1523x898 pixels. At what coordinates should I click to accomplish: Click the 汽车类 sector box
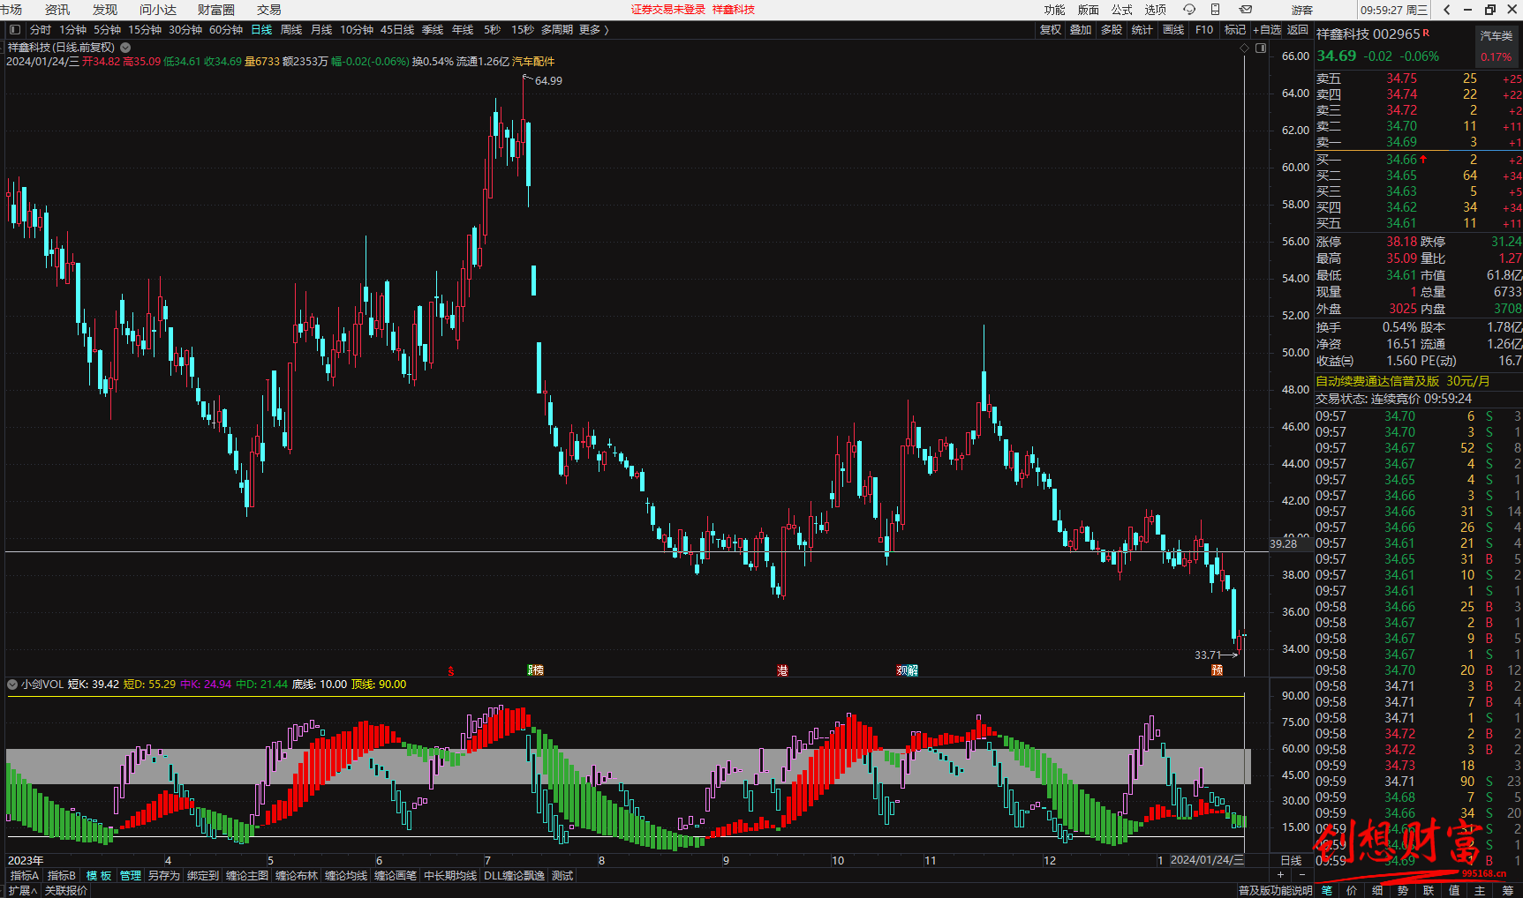[1496, 36]
